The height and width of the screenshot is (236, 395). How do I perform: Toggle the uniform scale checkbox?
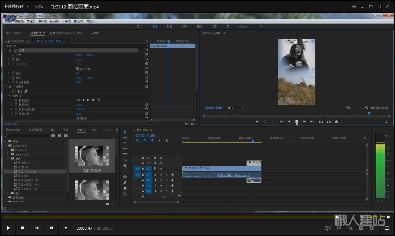77,69
